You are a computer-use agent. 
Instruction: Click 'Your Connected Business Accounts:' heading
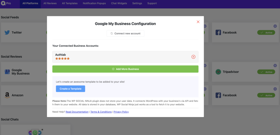tap(75, 46)
